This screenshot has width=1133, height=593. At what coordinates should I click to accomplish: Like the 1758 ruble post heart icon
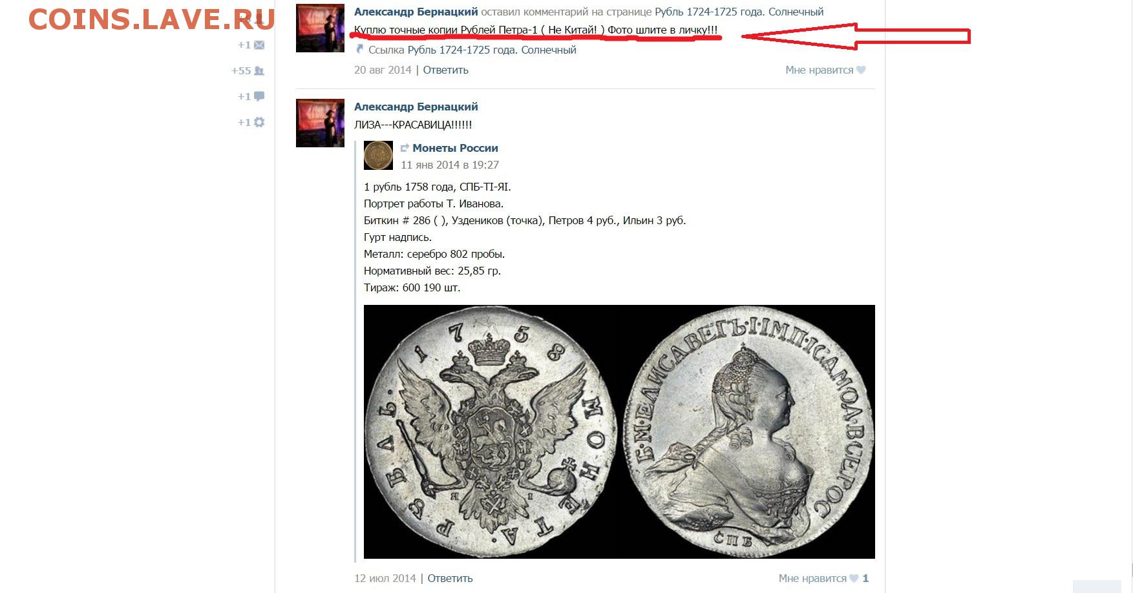point(854,578)
